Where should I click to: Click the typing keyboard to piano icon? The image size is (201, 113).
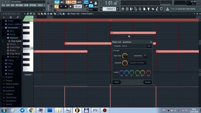click(86, 2)
